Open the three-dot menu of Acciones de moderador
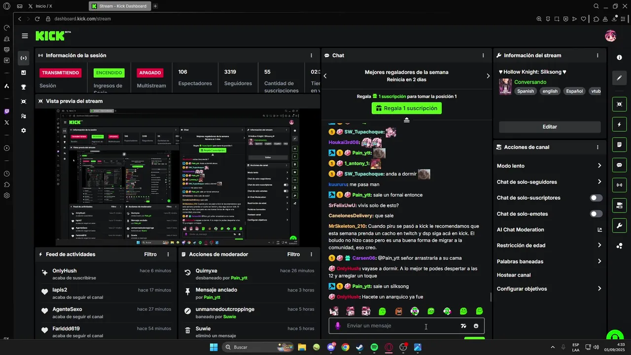The width and height of the screenshot is (631, 355). click(x=311, y=254)
